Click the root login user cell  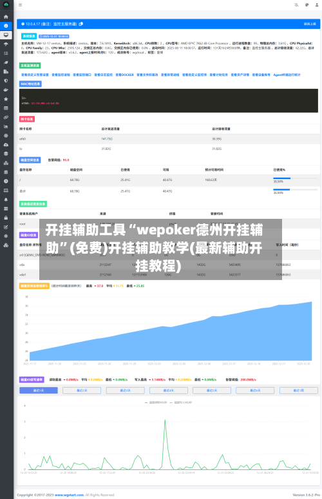[23, 224]
